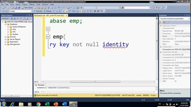
Task: Open the Tools menu
Action: point(38,4)
